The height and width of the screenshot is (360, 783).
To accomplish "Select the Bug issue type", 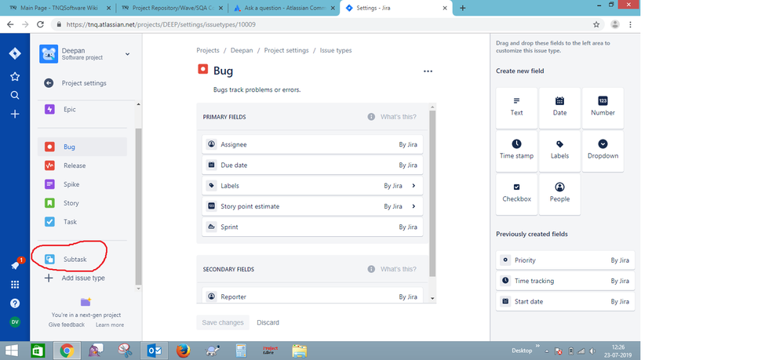I will [x=82, y=147].
